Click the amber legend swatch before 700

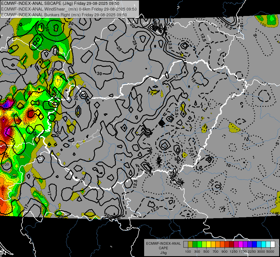pyautogui.click(x=213, y=244)
